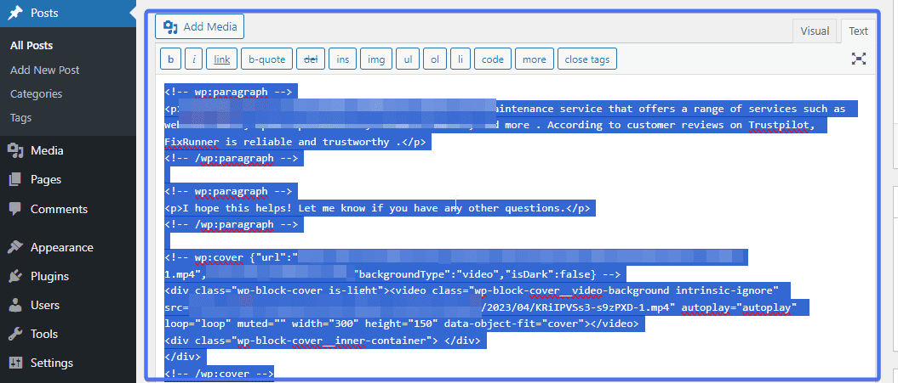This screenshot has width=898, height=383.
Task: Click the Comments bubble icon
Action: (x=14, y=209)
